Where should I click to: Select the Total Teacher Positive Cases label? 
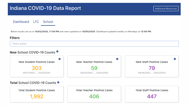pyautogui.click(x=94, y=90)
